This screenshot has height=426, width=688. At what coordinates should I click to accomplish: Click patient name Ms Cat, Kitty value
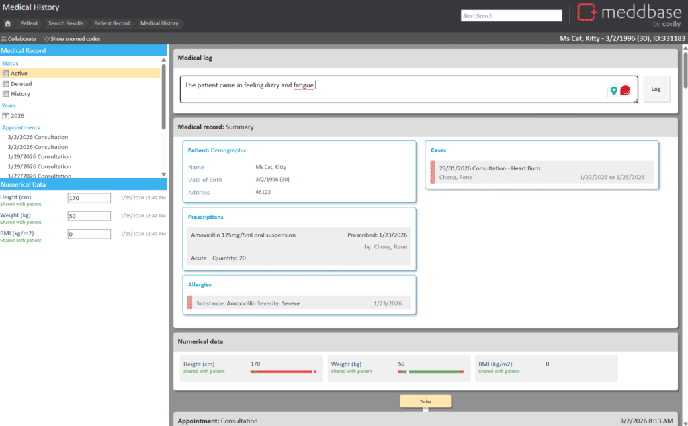[271, 167]
